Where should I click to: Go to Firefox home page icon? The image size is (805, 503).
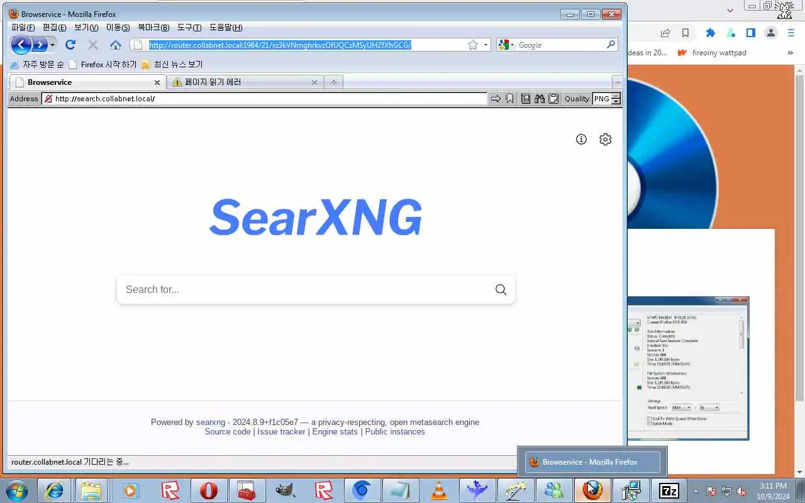(x=115, y=45)
